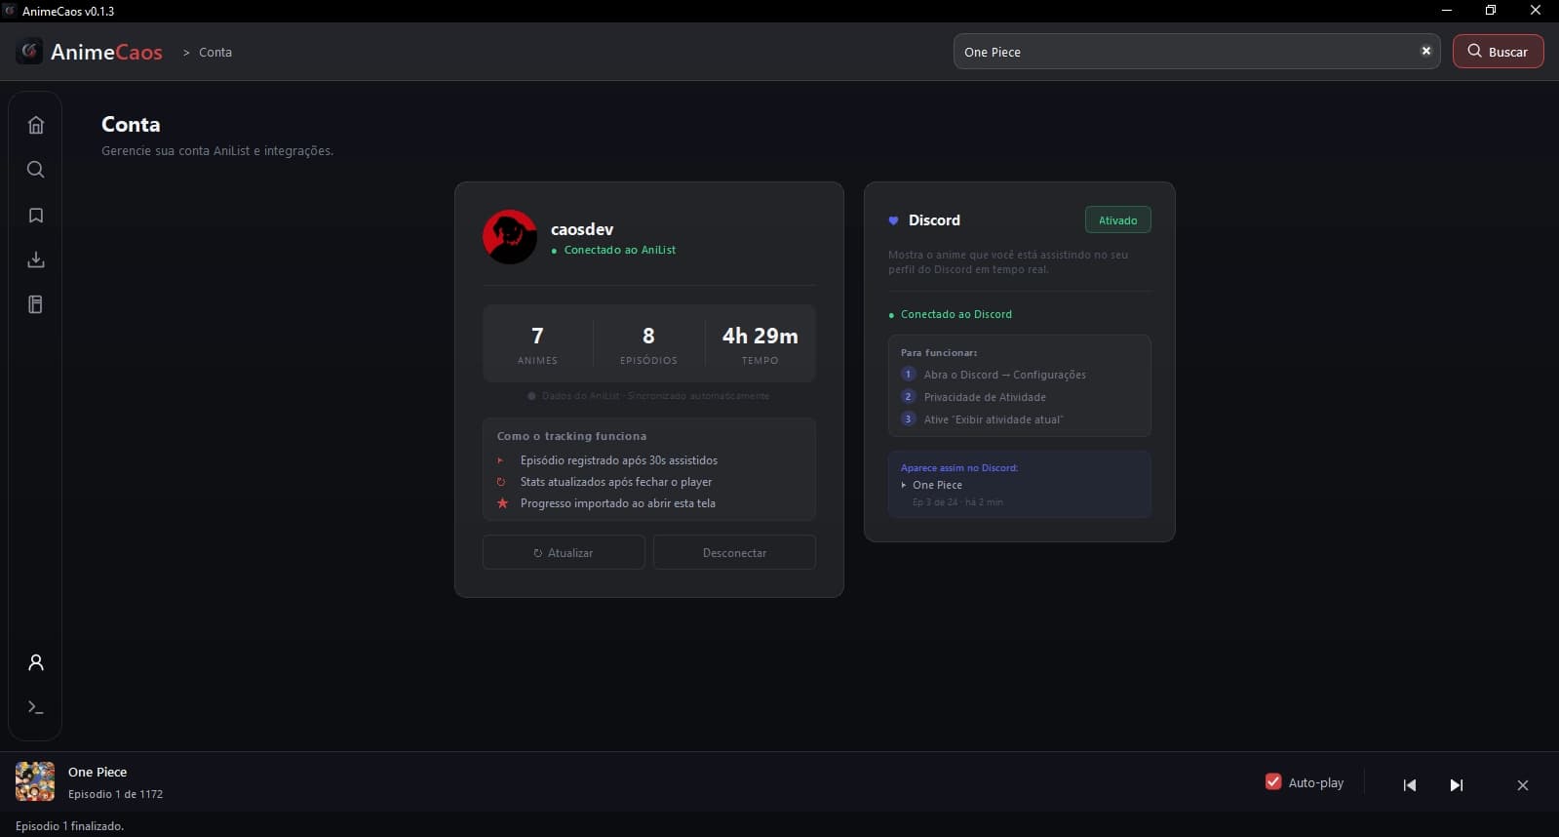Open the terminal console sidebar icon
Viewport: 1559px width, 837px height.
tap(36, 707)
